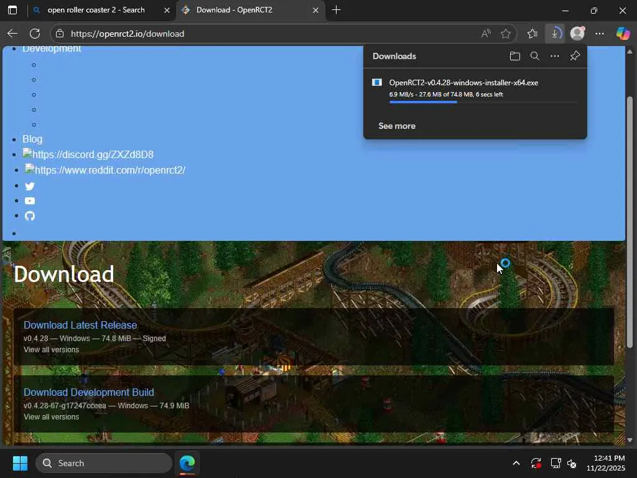This screenshot has height=478, width=637.
Task: Launch the Copilot sidebar icon
Action: click(623, 34)
